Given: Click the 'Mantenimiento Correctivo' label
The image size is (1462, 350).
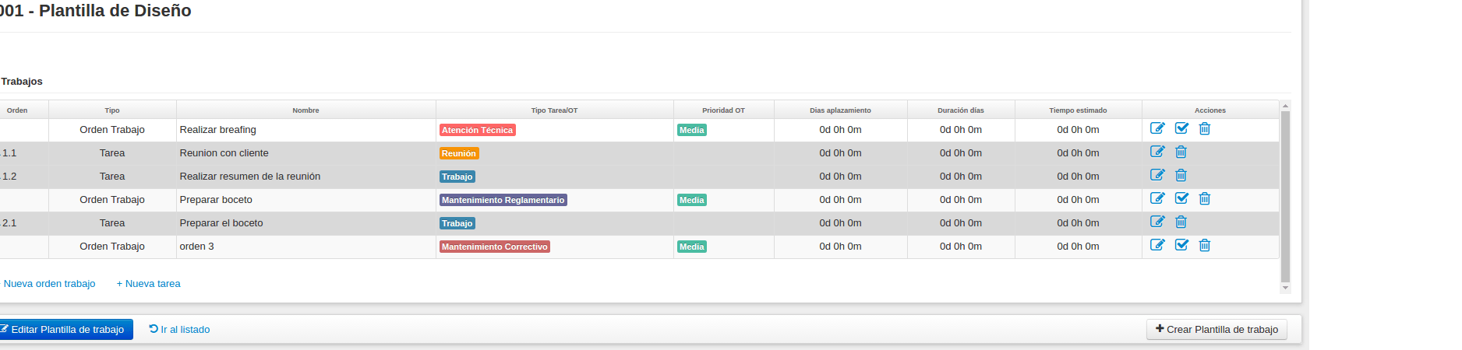Looking at the screenshot, I should [x=494, y=247].
